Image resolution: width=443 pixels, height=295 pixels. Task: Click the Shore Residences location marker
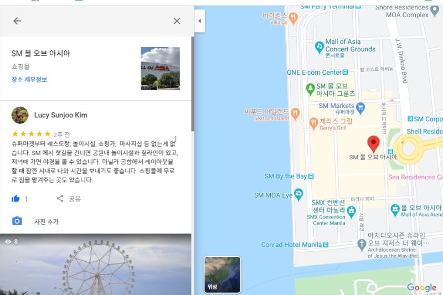435,11
